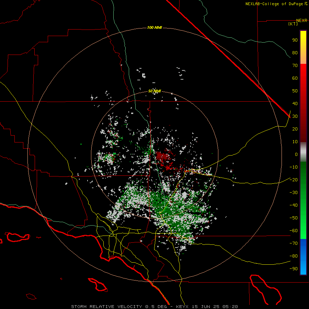Click the NEXR label near the legend

301,21
